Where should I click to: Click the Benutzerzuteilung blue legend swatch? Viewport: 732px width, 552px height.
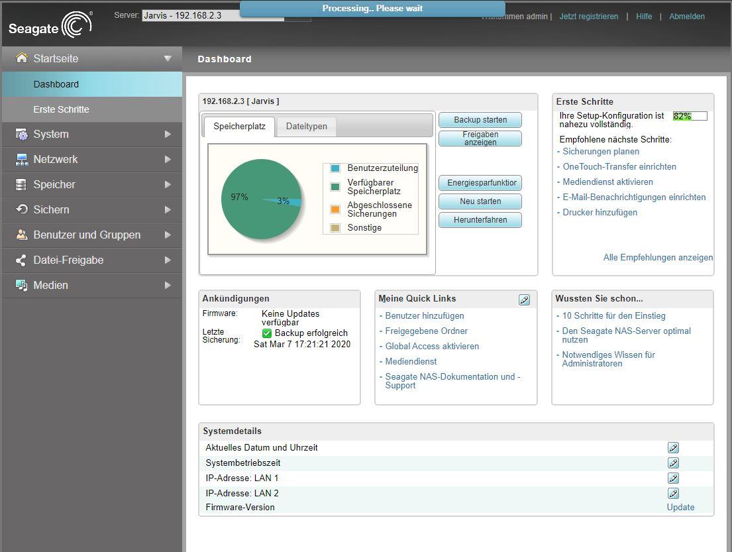click(x=335, y=168)
